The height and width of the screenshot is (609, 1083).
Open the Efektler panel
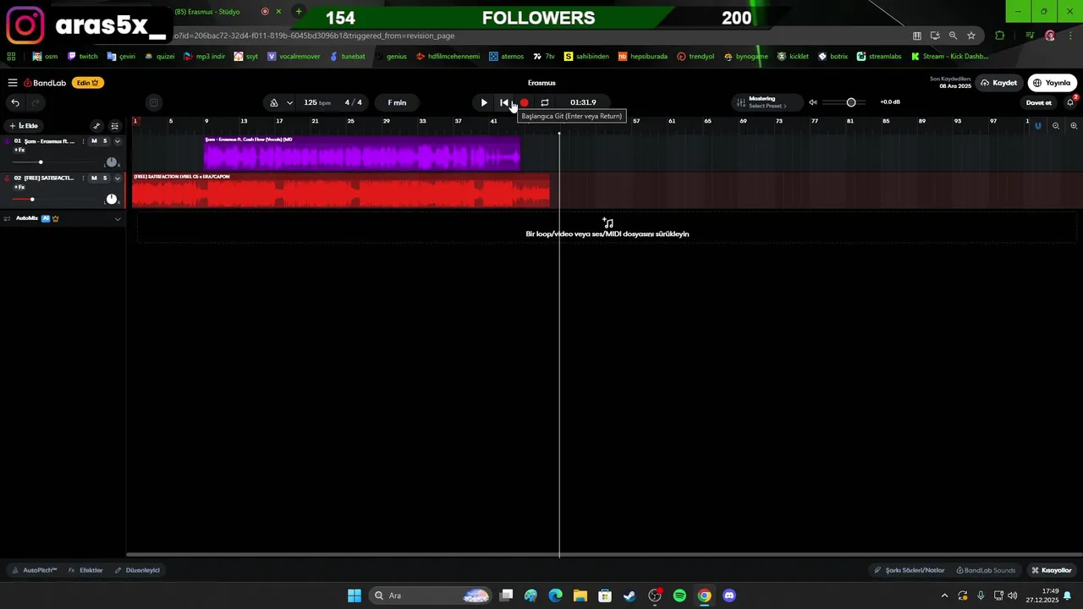85,570
